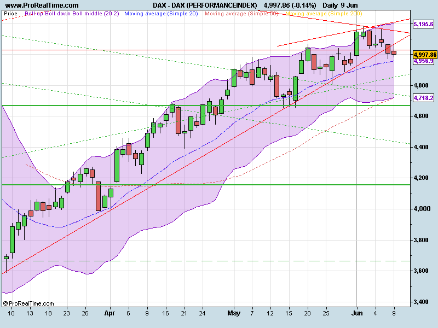Select the Boll up Boll down Boll middle legend
The image size is (438, 328).
(x=72, y=13)
